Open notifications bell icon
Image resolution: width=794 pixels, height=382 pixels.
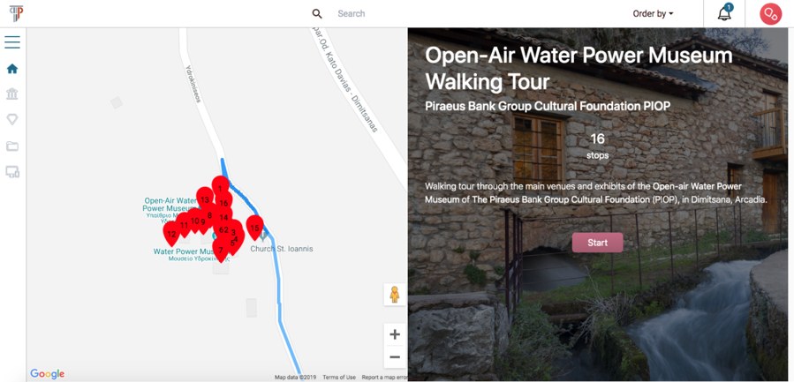724,13
